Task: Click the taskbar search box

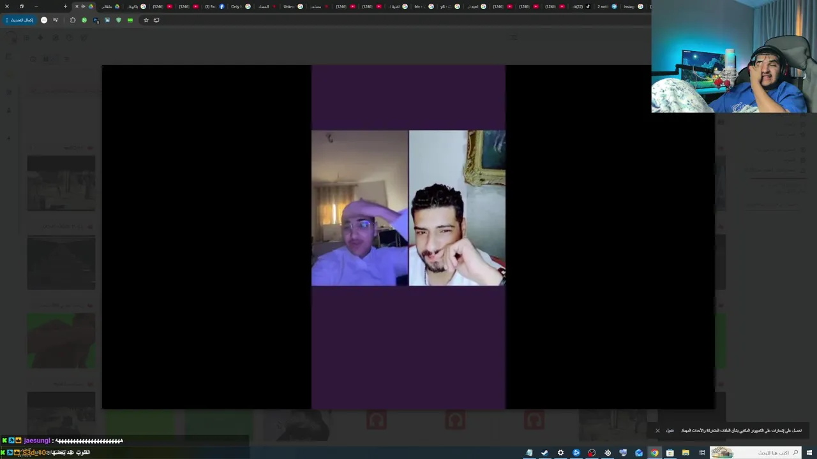Action: [756, 453]
